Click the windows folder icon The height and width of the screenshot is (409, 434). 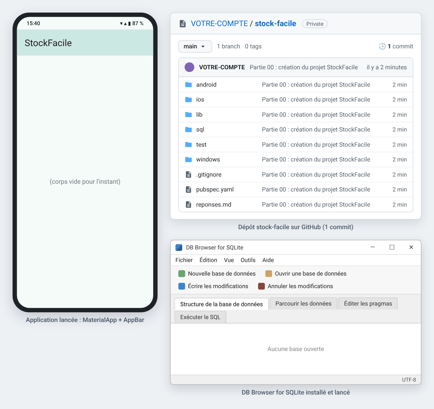(188, 160)
